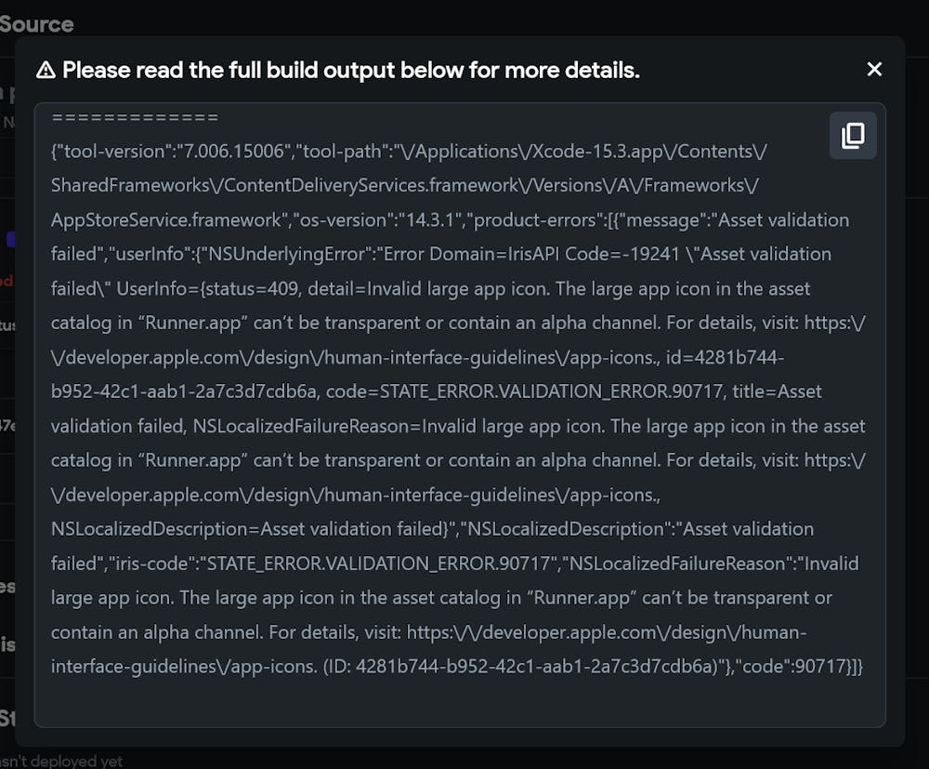This screenshot has height=769, width=929.
Task: Click the "Please read the full build output" heading
Action: [x=350, y=70]
